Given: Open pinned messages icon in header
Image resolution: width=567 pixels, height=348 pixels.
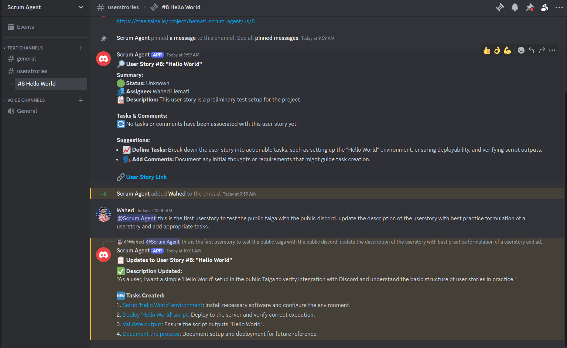Looking at the screenshot, I should click(530, 7).
